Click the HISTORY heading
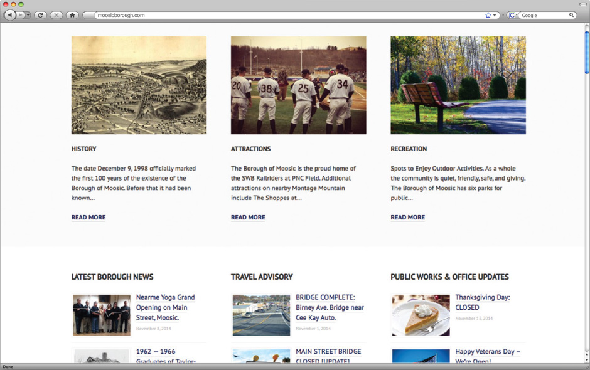 click(x=84, y=149)
